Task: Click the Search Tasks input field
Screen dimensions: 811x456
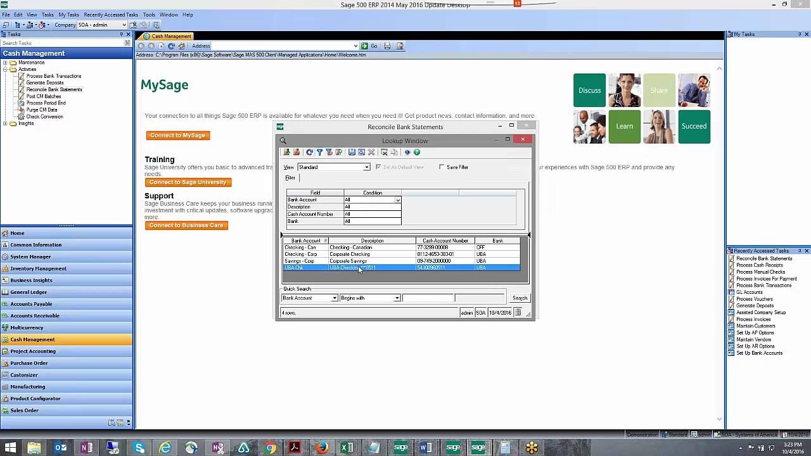Action: [x=62, y=43]
